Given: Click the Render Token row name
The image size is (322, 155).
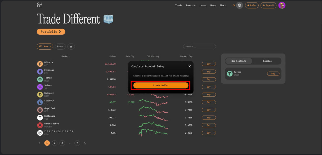Looking at the screenshot, I should point(52,124).
